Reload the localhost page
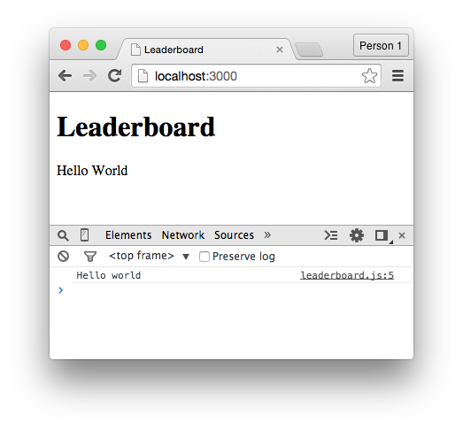 point(114,75)
